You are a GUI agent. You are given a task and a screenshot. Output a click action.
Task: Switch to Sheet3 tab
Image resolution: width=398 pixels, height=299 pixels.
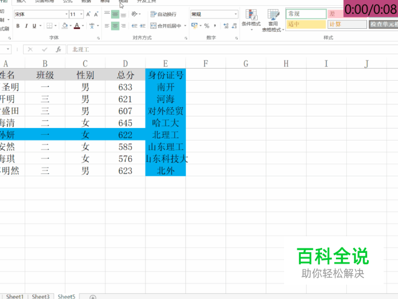tap(41, 297)
